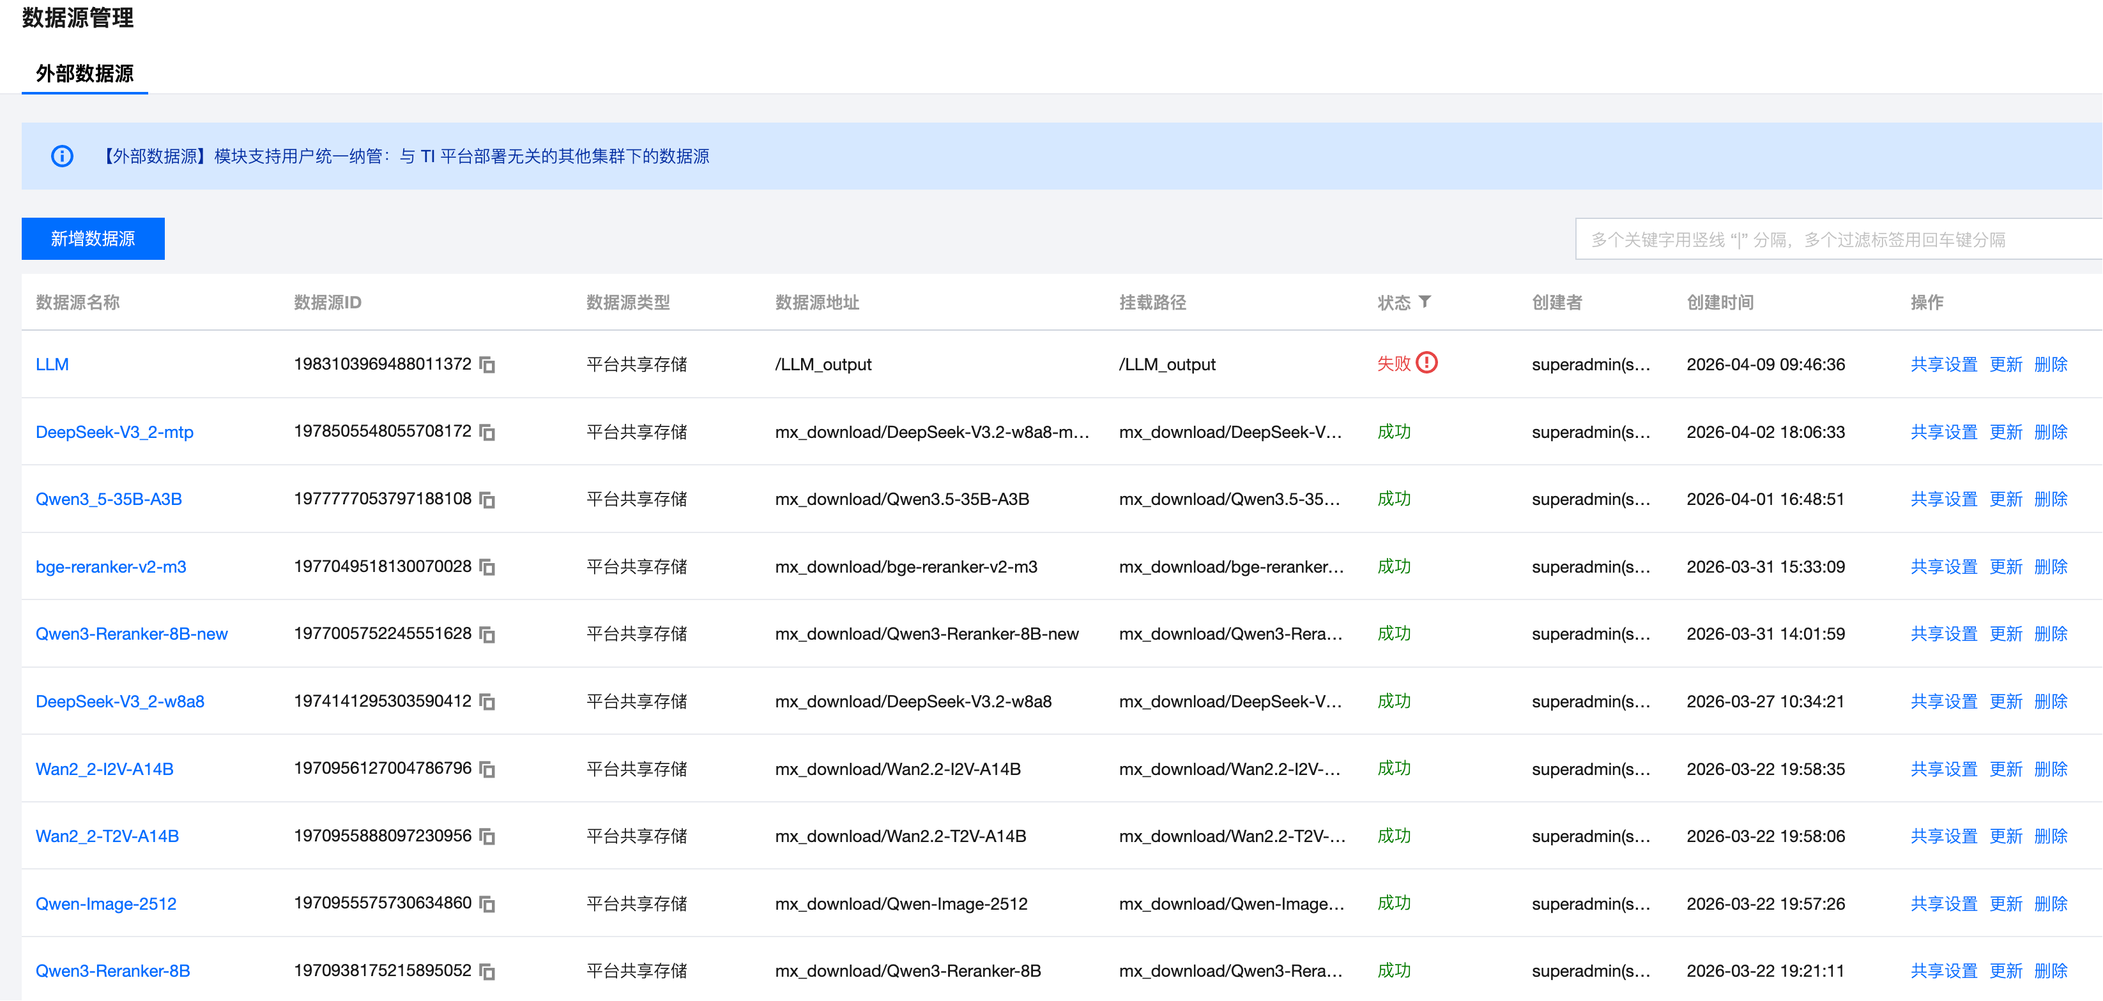Open 共享设置 for Qwen3-Reranker-8B-new
This screenshot has height=1001, width=2103.
coord(1944,634)
